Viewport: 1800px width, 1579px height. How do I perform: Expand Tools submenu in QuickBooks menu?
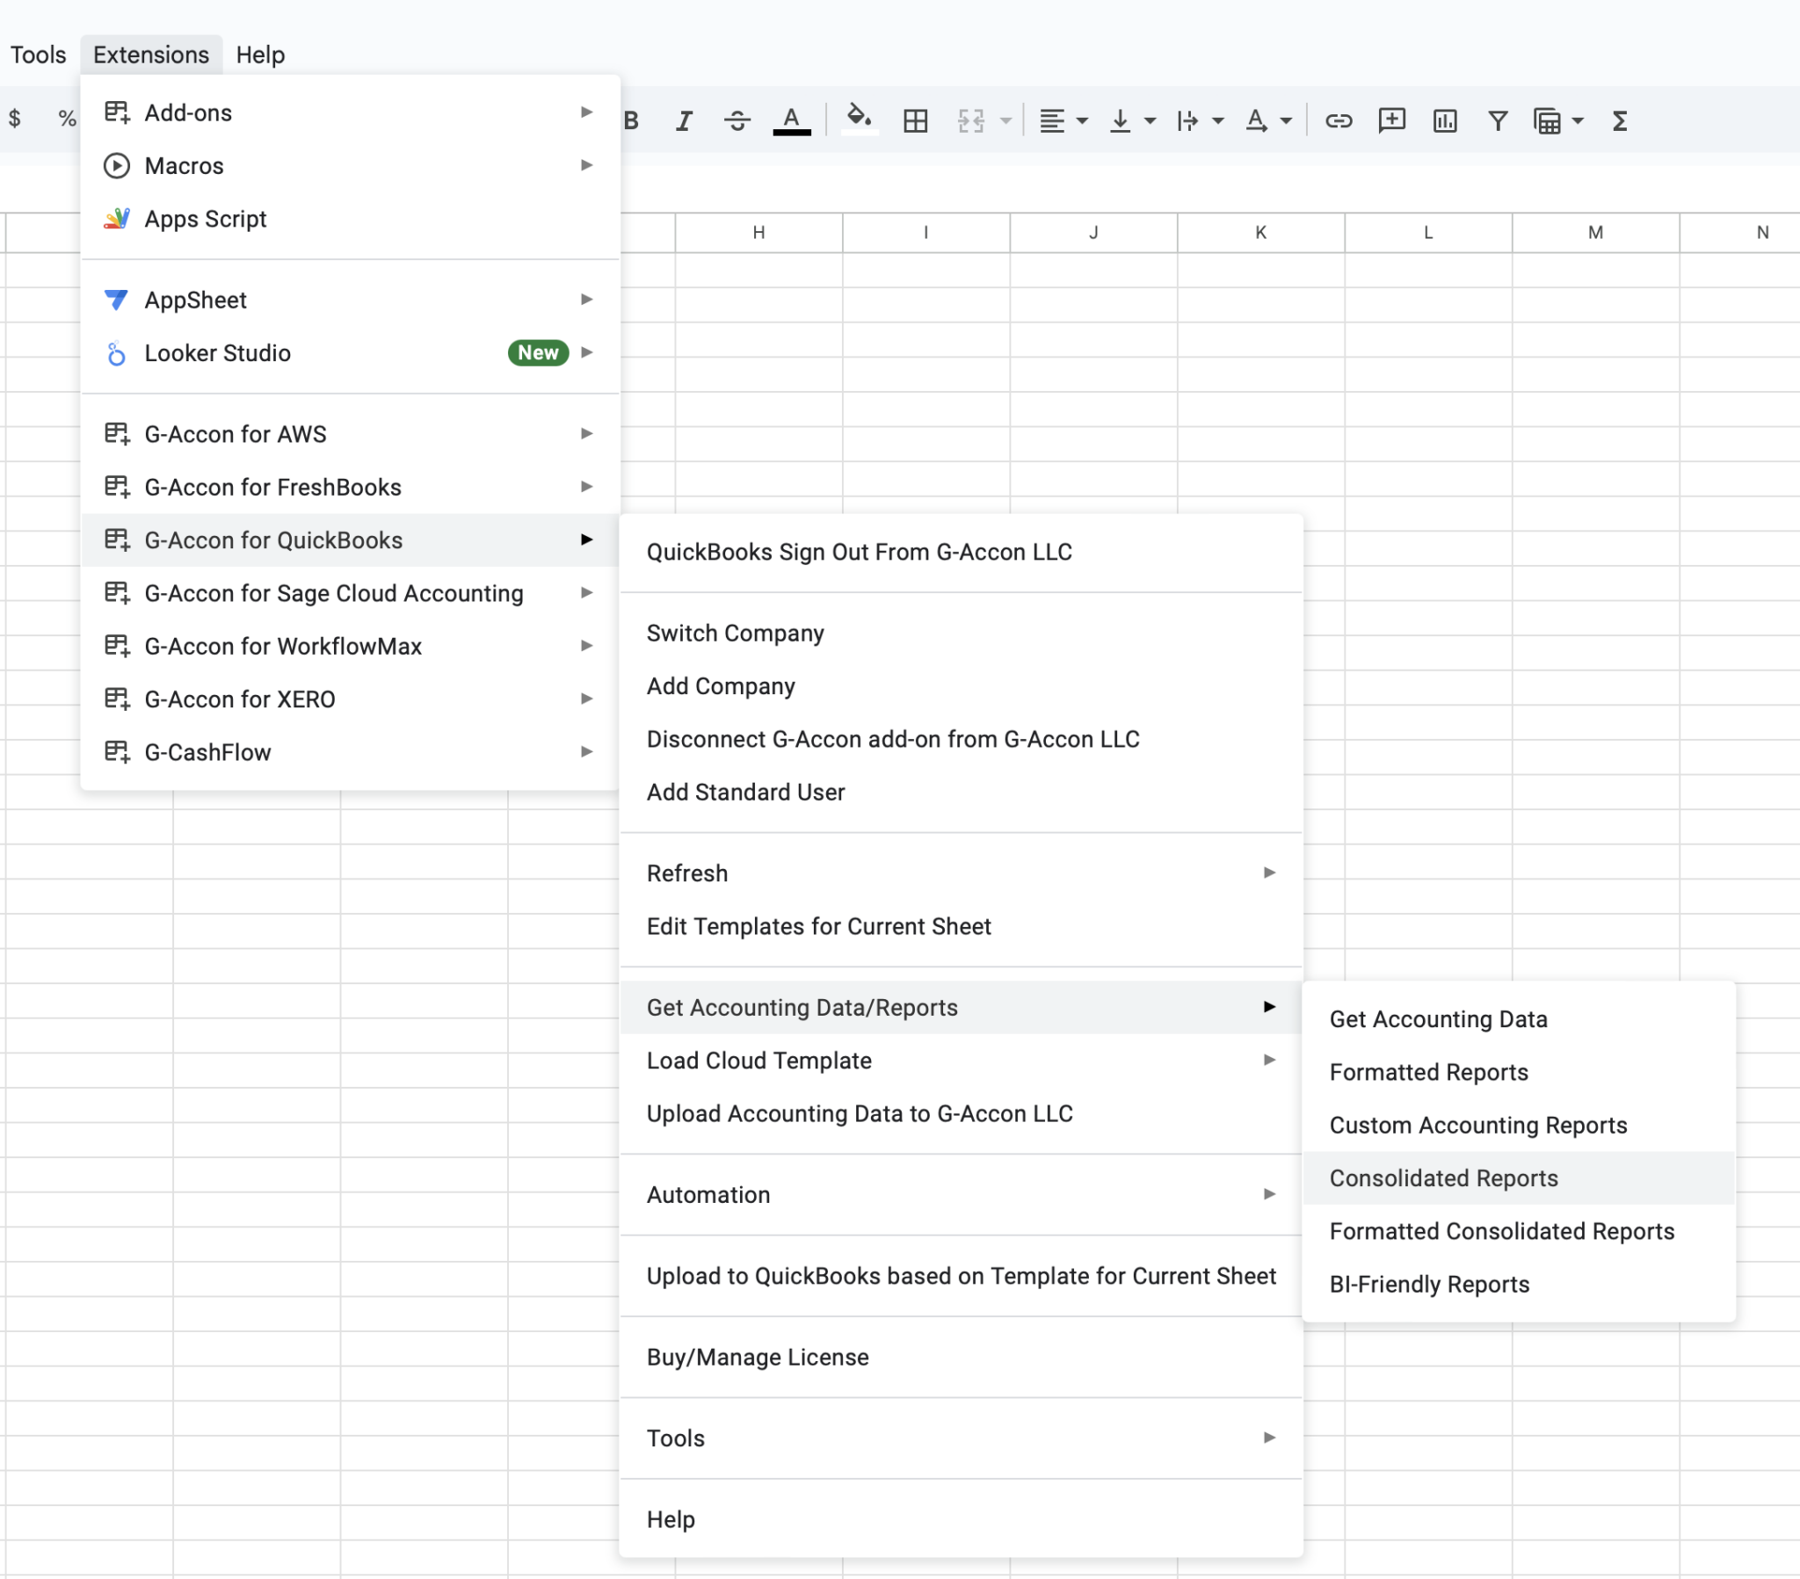[961, 1438]
